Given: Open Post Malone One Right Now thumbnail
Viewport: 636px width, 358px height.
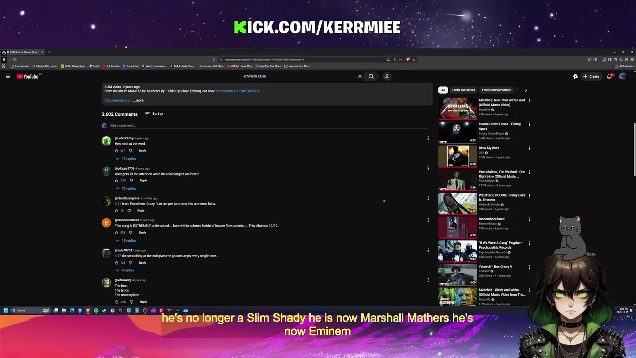Looking at the screenshot, I should pyautogui.click(x=458, y=179).
